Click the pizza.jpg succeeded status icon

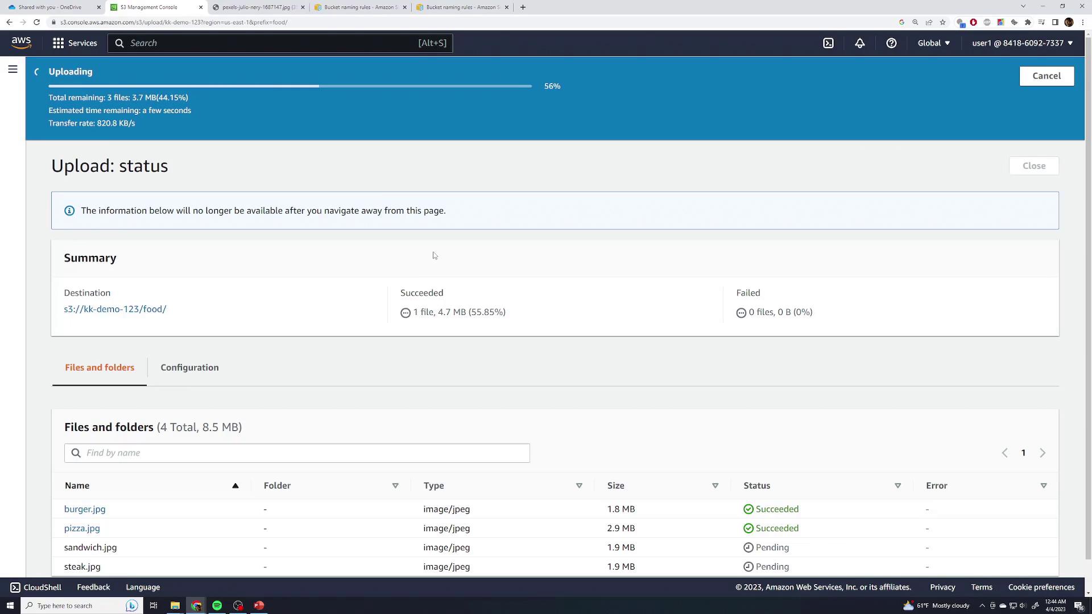tap(748, 528)
